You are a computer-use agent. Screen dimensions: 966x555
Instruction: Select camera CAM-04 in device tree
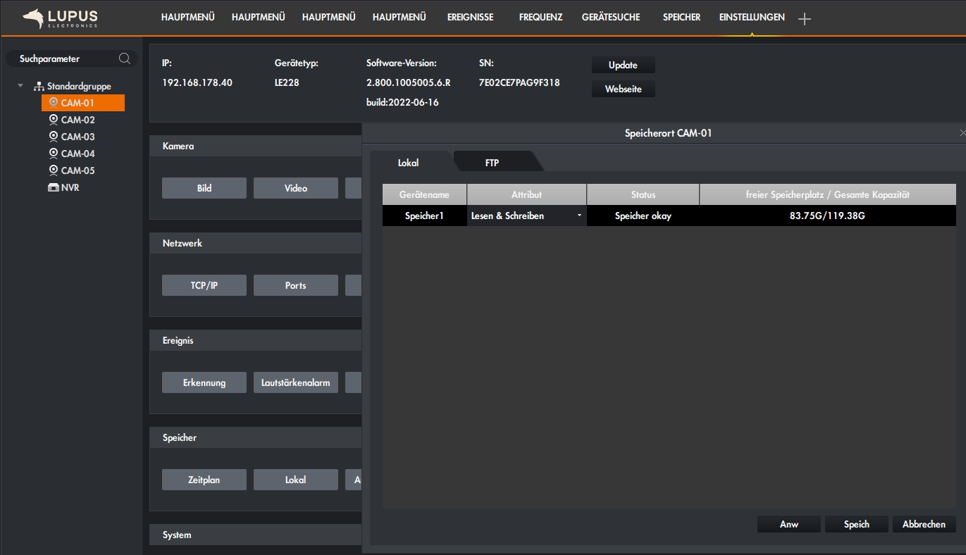click(78, 154)
